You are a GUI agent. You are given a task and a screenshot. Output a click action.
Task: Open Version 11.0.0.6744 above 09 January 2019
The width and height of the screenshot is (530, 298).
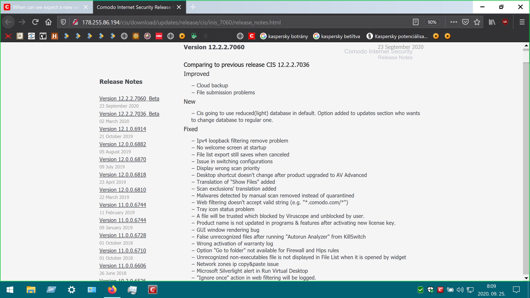[123, 220]
